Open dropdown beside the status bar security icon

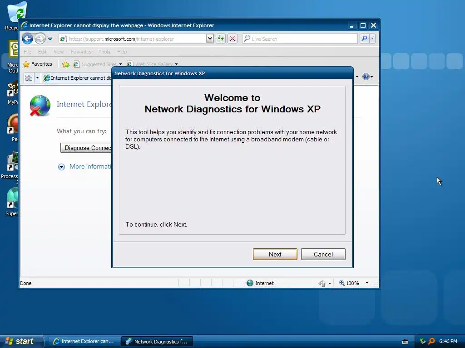330,284
